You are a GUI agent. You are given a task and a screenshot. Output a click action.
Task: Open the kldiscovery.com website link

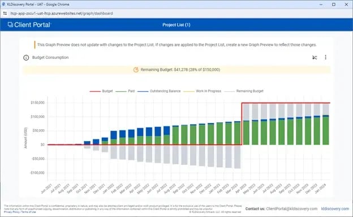[335, 209]
